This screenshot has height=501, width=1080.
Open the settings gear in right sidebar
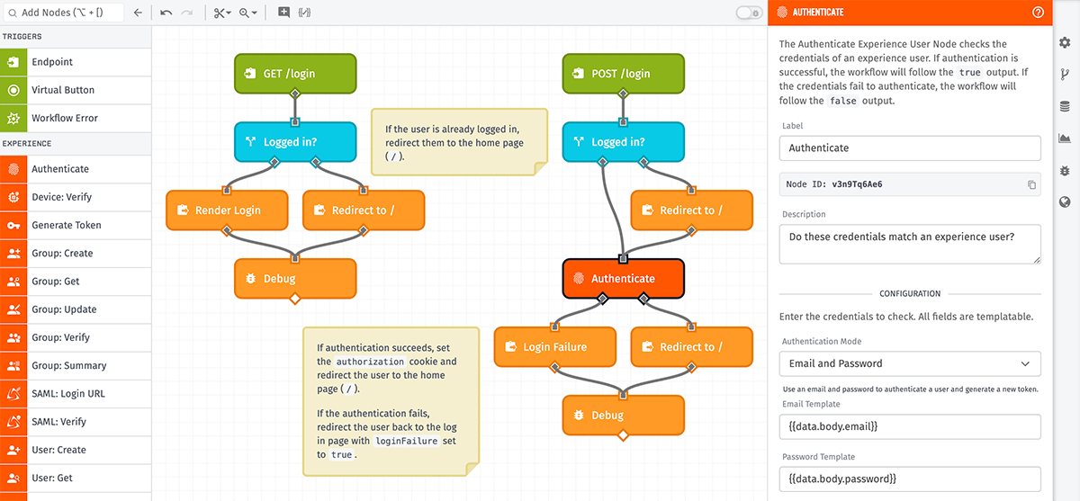(1066, 42)
